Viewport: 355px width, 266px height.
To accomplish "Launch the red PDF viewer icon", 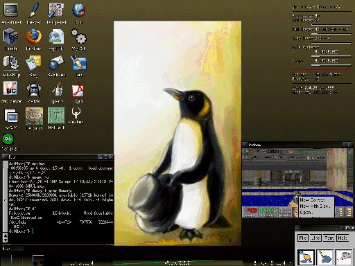I will (78, 90).
